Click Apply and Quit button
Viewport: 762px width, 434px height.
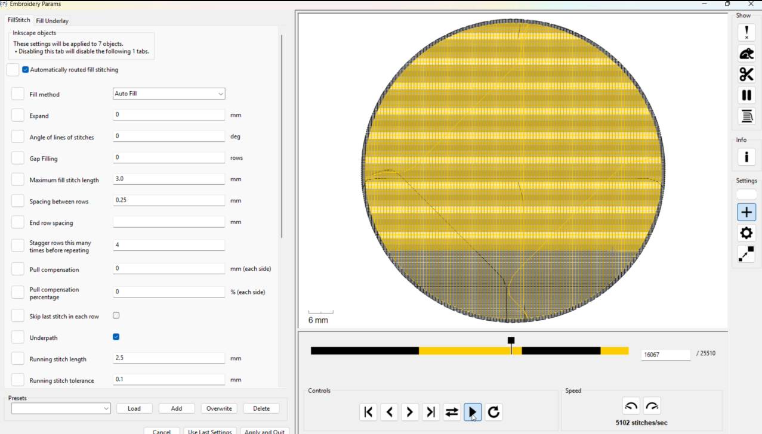click(x=264, y=431)
